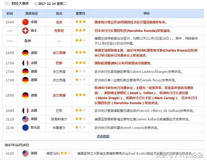Click the Germany flag in the Daniele Nouy row

[25, 80]
